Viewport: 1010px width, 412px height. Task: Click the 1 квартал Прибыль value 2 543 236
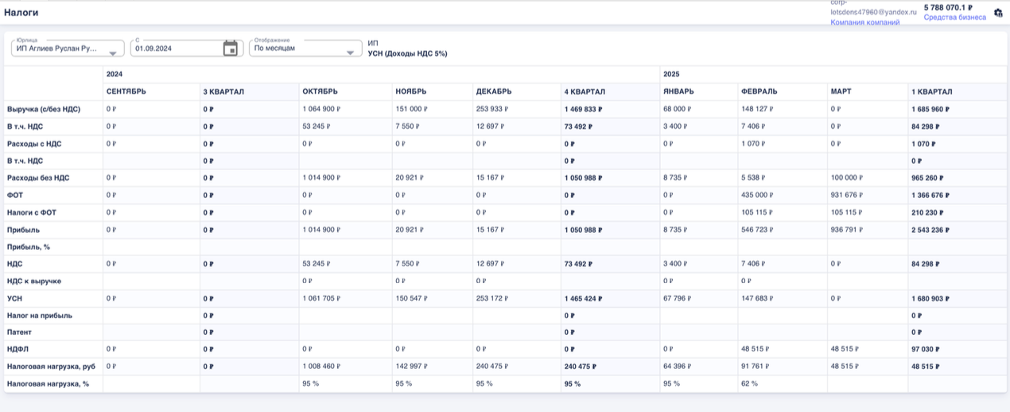click(930, 230)
